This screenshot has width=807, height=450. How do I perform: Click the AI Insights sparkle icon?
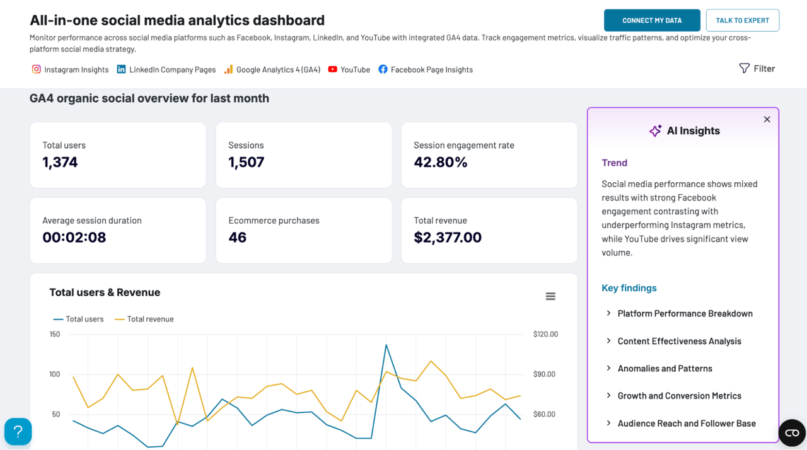(656, 130)
